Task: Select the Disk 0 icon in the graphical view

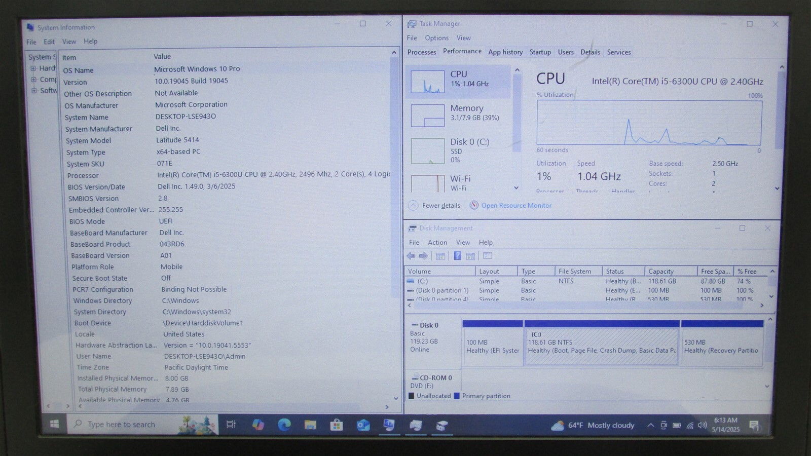Action: [x=415, y=325]
